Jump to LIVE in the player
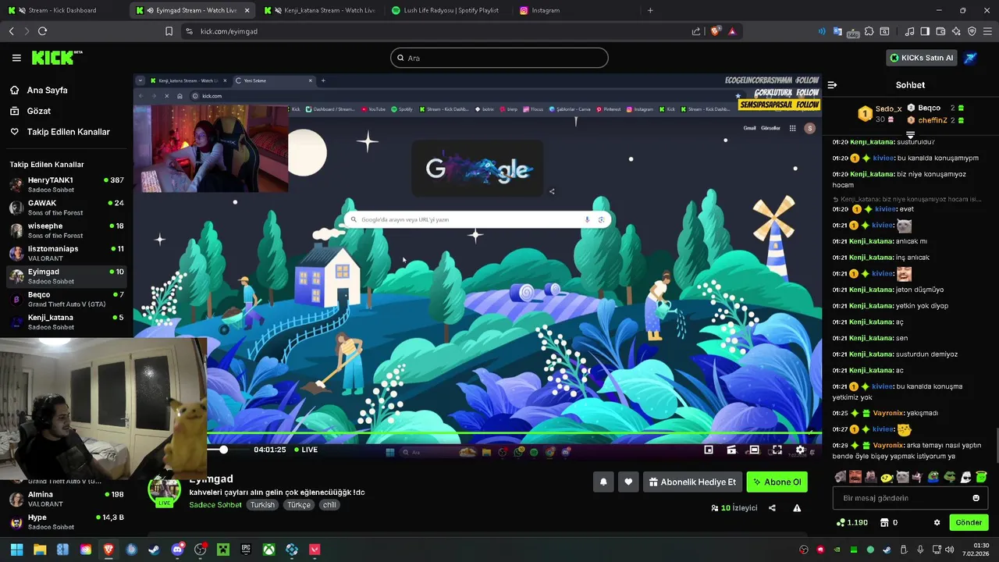This screenshot has width=999, height=562. pos(306,450)
